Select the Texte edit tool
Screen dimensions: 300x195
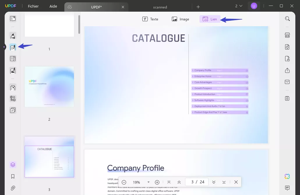click(x=150, y=19)
